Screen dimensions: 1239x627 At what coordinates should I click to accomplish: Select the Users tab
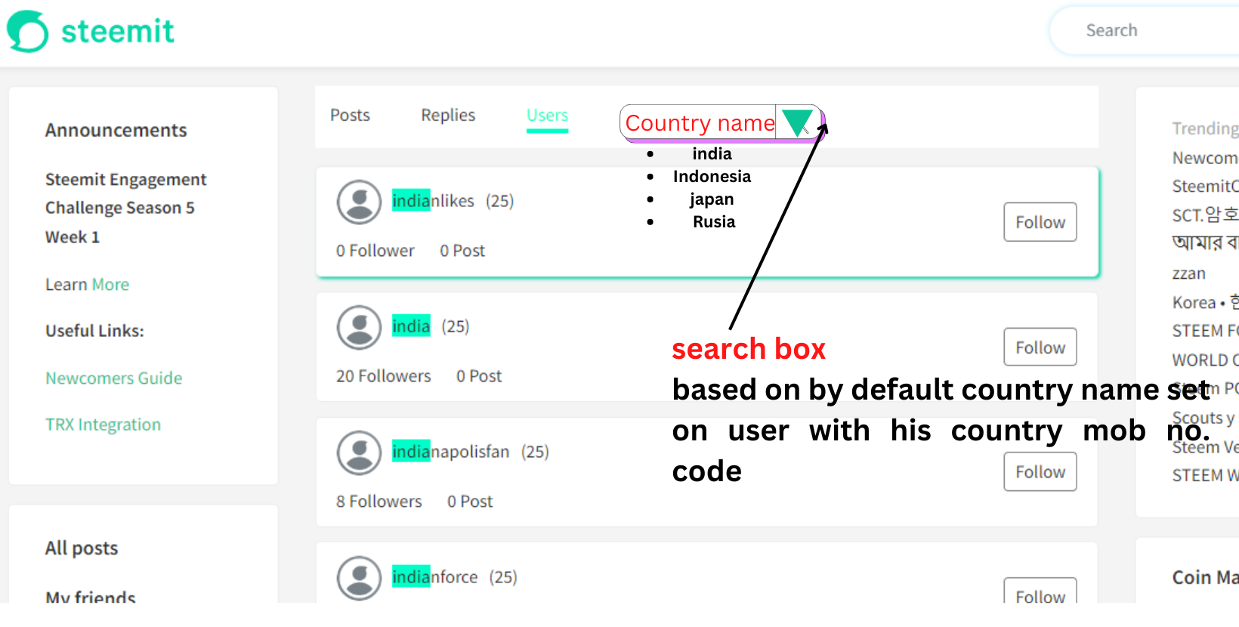547,116
